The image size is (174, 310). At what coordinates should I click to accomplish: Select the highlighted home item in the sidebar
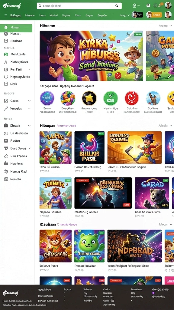point(16,28)
